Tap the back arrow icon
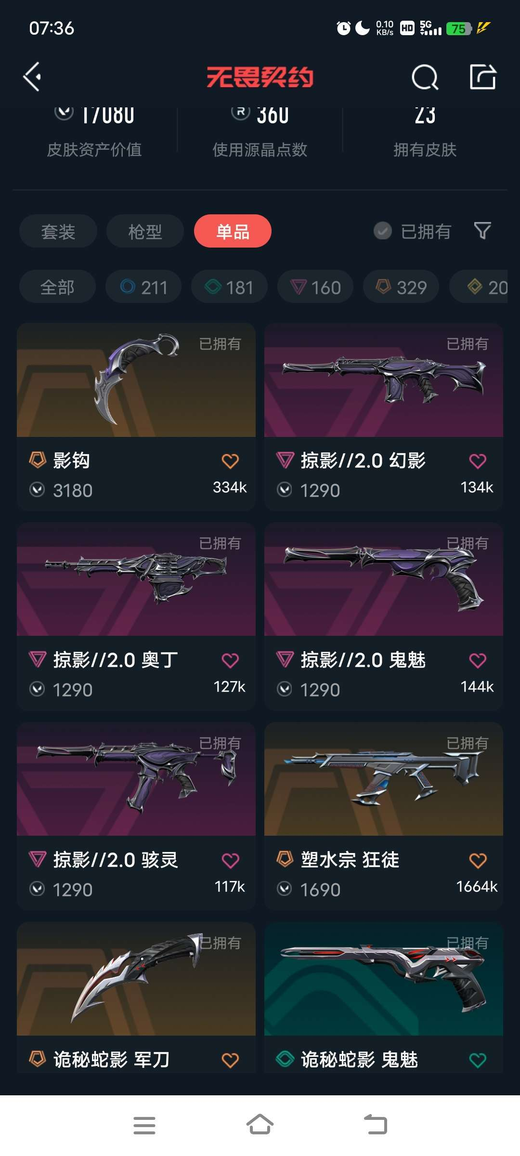 (32, 77)
